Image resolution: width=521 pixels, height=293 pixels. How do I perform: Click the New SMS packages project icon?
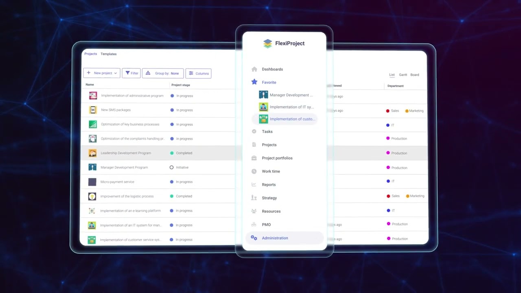93,110
